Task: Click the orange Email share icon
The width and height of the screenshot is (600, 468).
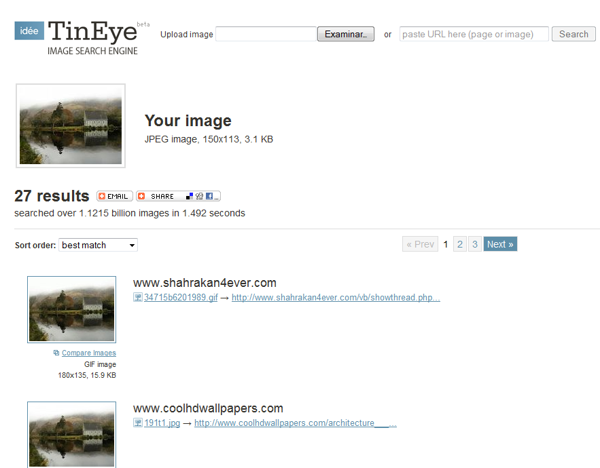Action: (x=103, y=196)
